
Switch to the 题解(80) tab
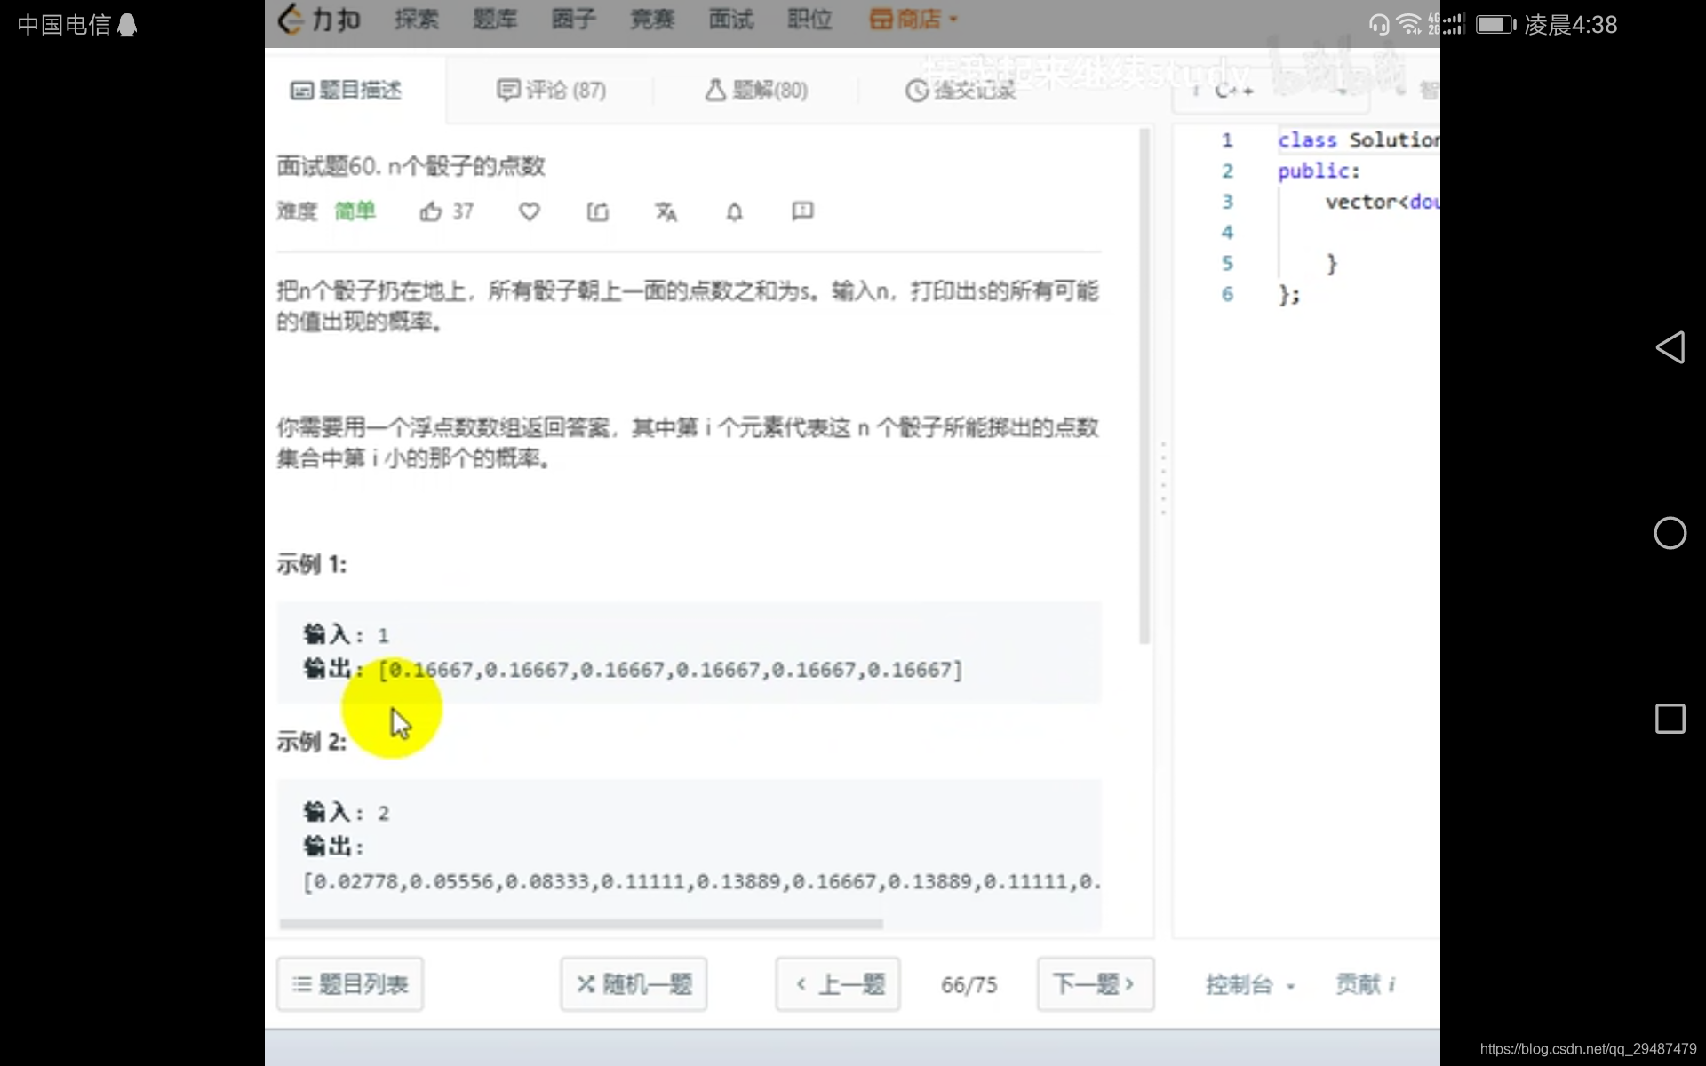coord(756,91)
